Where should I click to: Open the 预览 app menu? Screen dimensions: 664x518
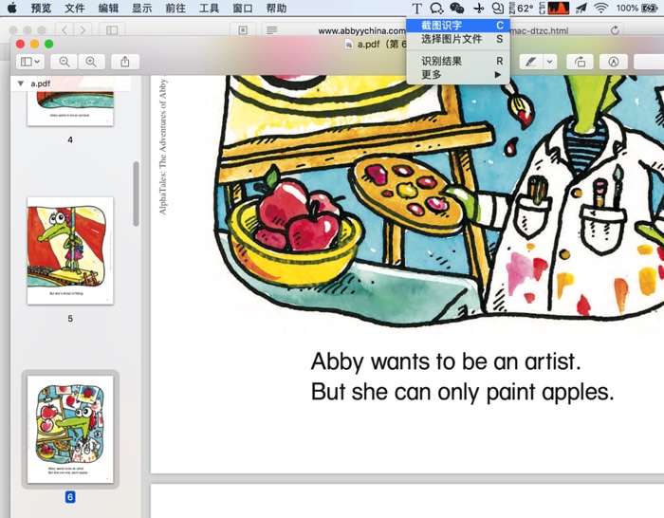41,8
